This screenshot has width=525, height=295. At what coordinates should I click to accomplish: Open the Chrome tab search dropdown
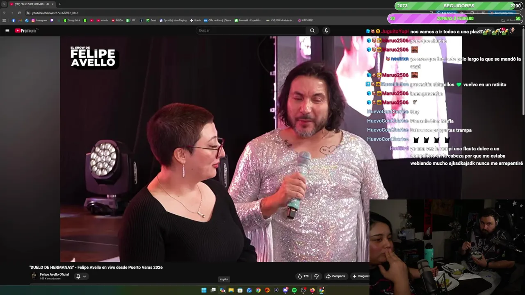4,4
